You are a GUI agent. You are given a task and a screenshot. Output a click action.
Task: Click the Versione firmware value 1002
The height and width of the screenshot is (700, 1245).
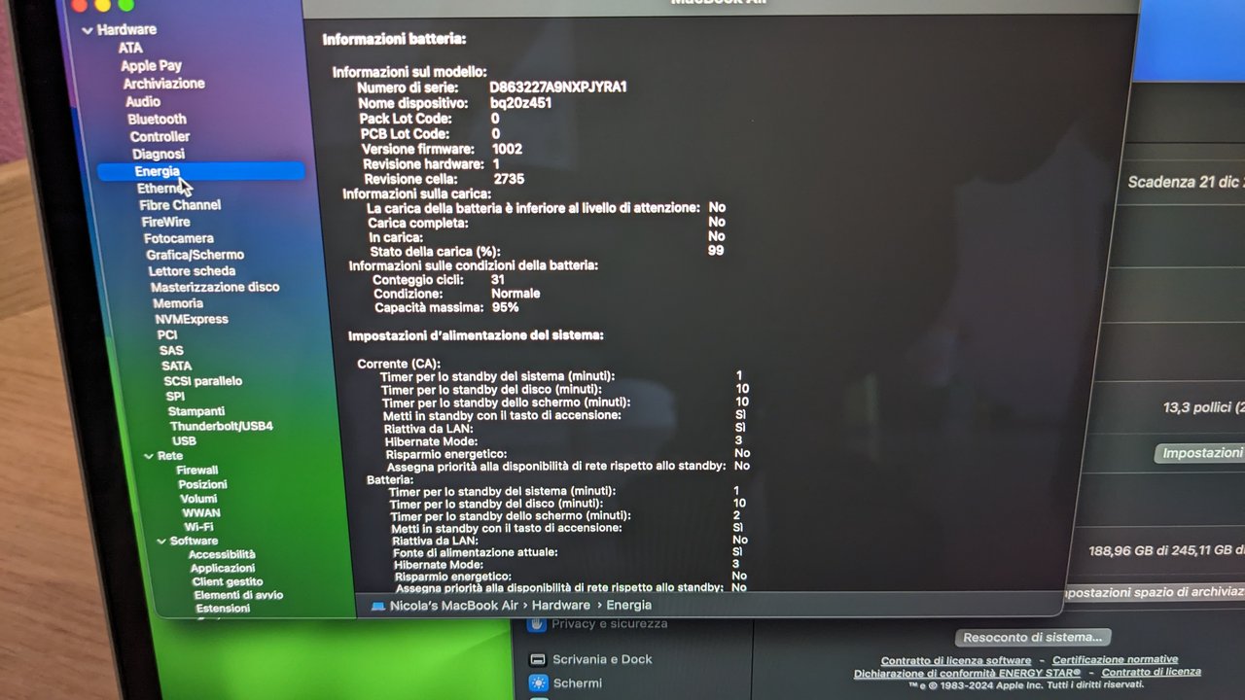tap(507, 150)
